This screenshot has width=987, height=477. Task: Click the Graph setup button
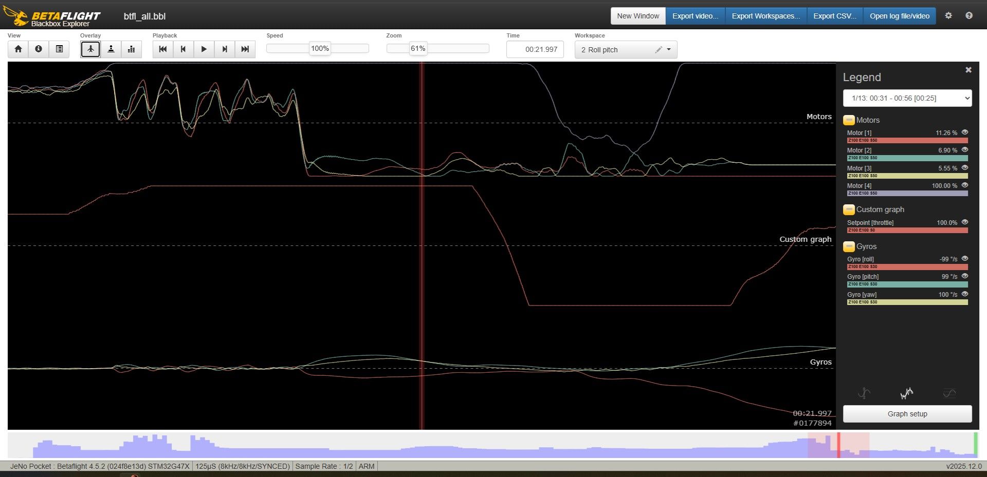907,414
